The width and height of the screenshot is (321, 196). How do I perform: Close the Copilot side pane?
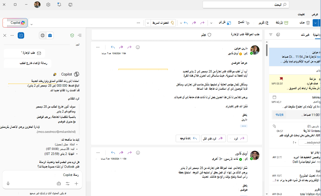(x=5, y=35)
